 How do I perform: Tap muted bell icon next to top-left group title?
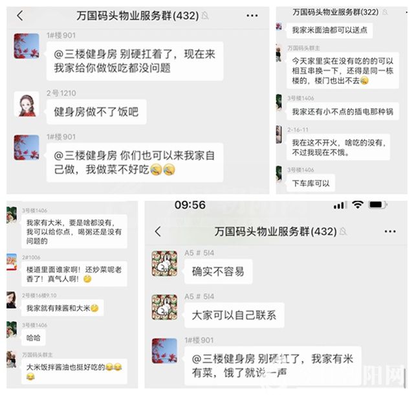pos(205,16)
